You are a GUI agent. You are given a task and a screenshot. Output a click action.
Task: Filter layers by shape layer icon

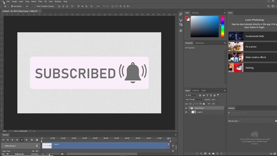tap(211, 95)
